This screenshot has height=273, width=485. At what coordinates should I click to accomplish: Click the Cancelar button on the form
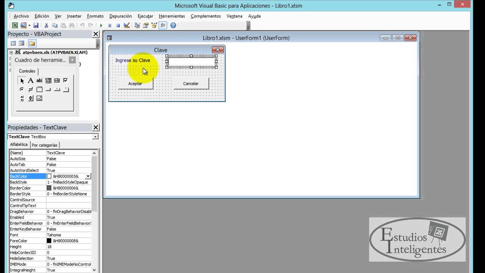[x=191, y=83]
